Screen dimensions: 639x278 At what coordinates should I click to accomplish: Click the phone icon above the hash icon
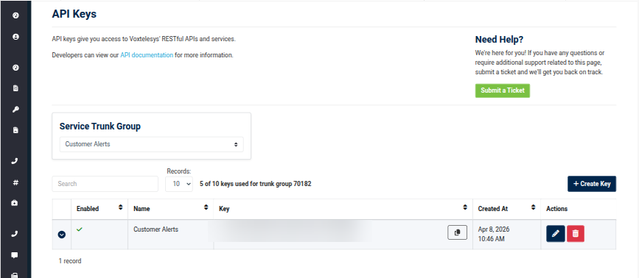[x=15, y=161]
